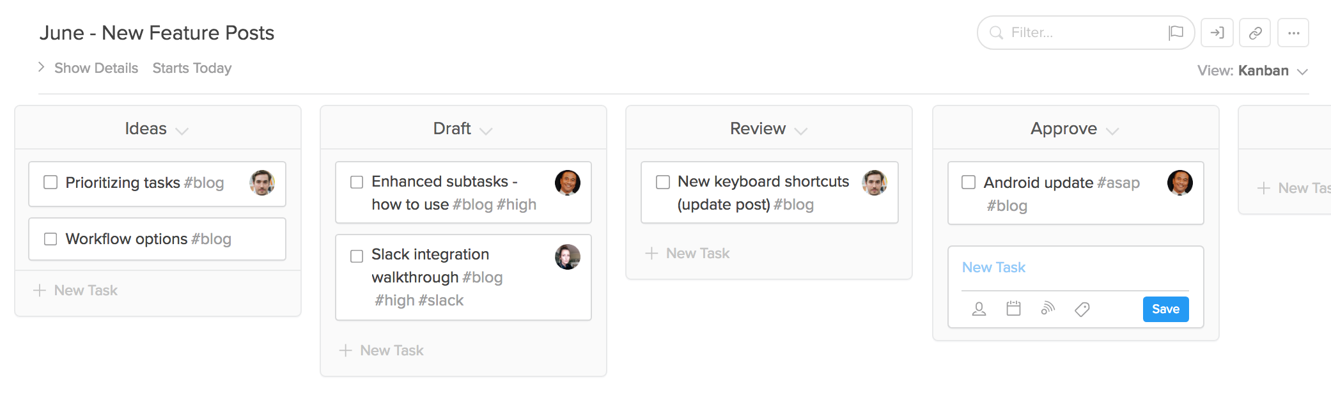Image resolution: width=1331 pixels, height=409 pixels.
Task: Set due date with the calendar icon
Action: (1013, 309)
